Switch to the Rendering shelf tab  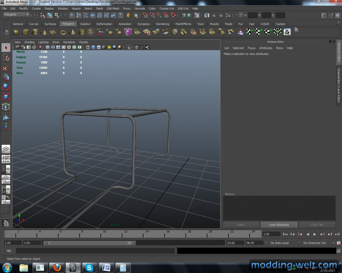pos(163,24)
